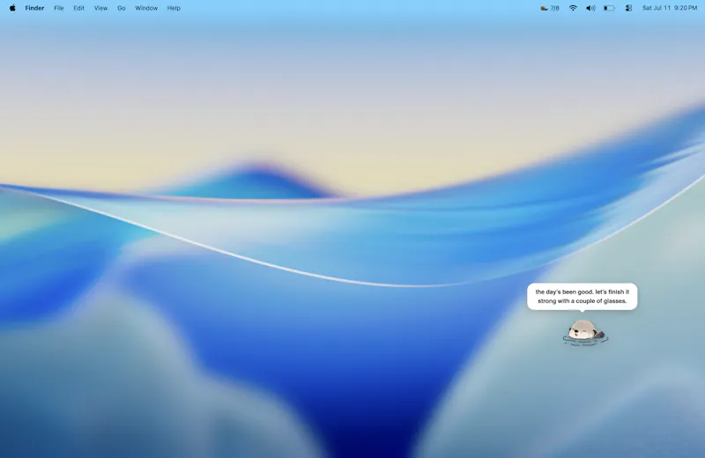Open the View menu

point(100,8)
